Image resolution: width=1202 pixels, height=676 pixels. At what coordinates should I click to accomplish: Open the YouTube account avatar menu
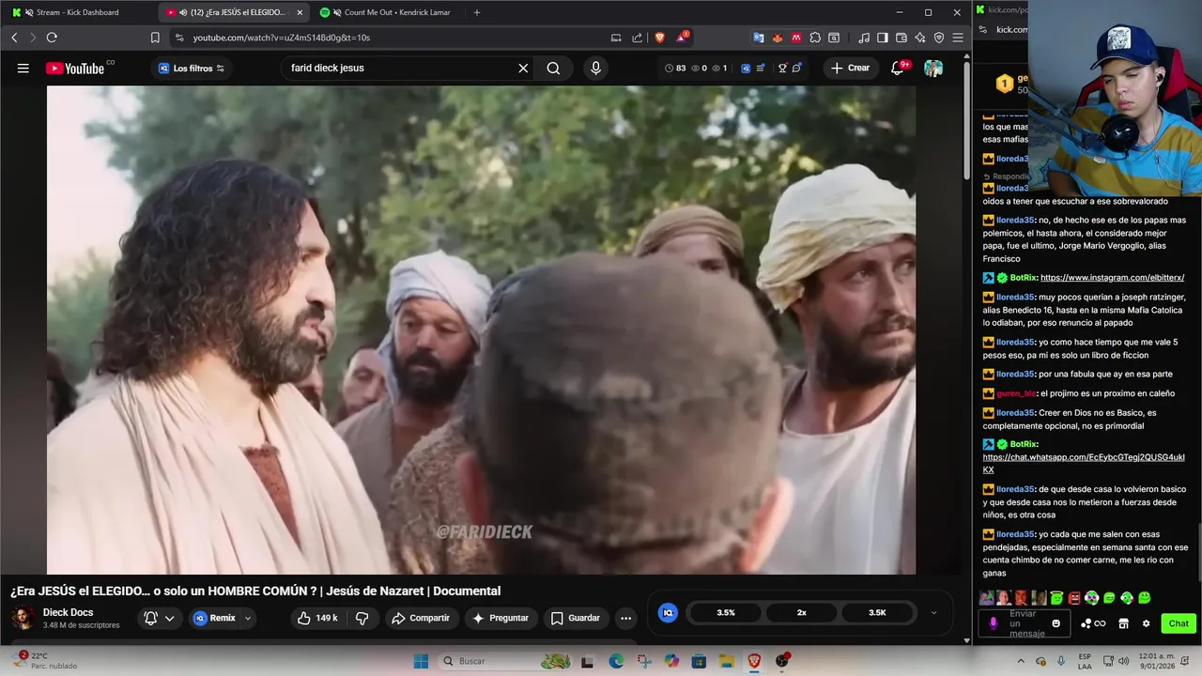(x=933, y=68)
